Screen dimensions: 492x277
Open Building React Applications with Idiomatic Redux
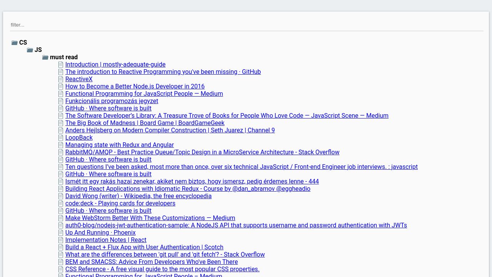pyautogui.click(x=188, y=189)
